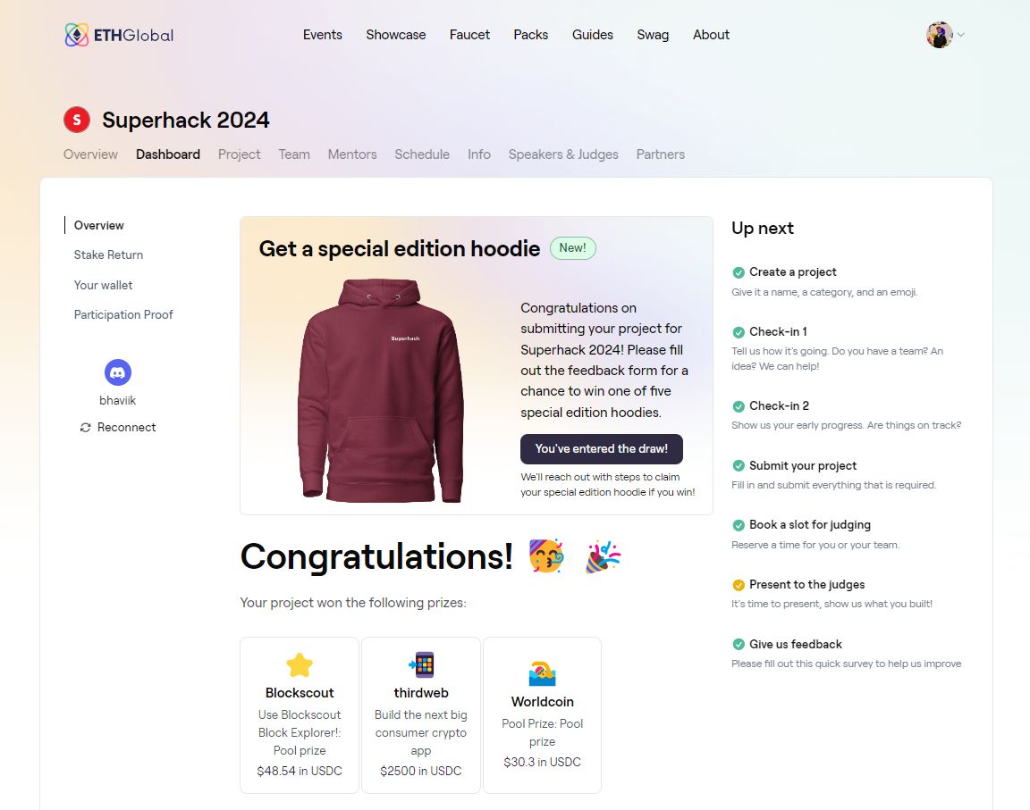Click the partying face emoji beside Congratulations
1030x810 pixels.
(545, 556)
